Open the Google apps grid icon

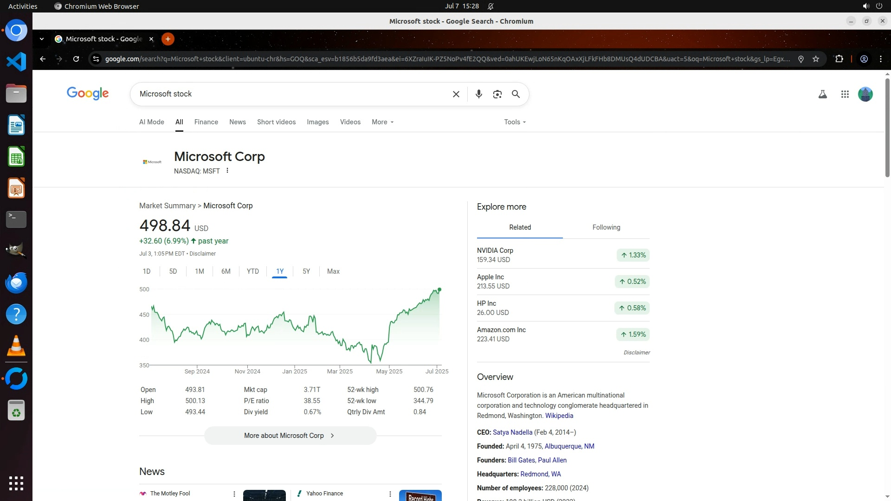tap(845, 94)
